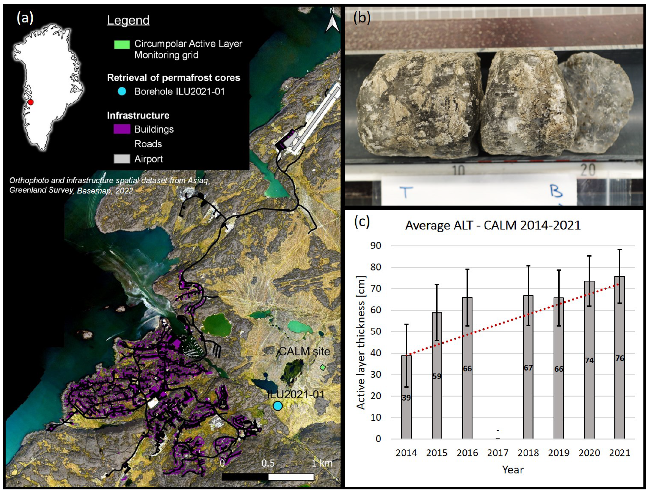Click the purple Buildings legend swatch
This screenshot has height=494, width=651.
click(x=122, y=129)
